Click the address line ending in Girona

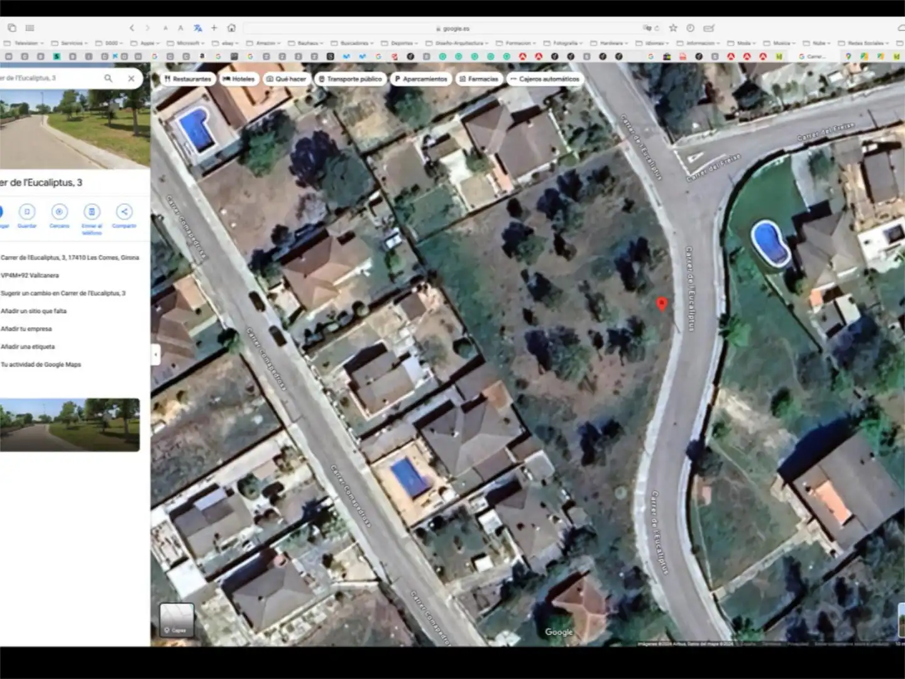pos(70,258)
